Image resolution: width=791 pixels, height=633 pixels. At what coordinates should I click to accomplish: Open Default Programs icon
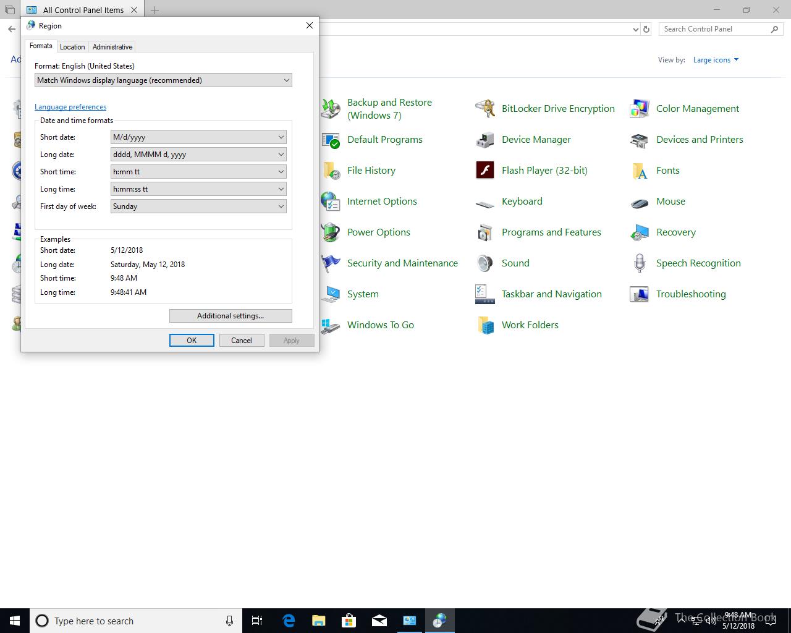tap(331, 140)
